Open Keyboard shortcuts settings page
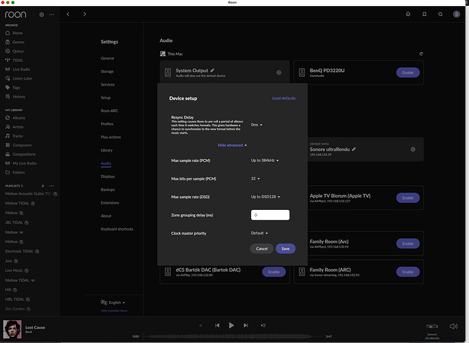Image resolution: width=469 pixels, height=343 pixels. click(x=117, y=228)
